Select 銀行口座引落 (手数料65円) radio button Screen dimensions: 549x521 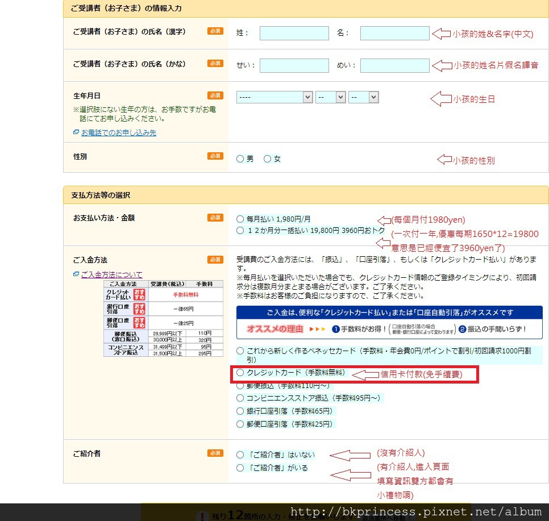(240, 411)
